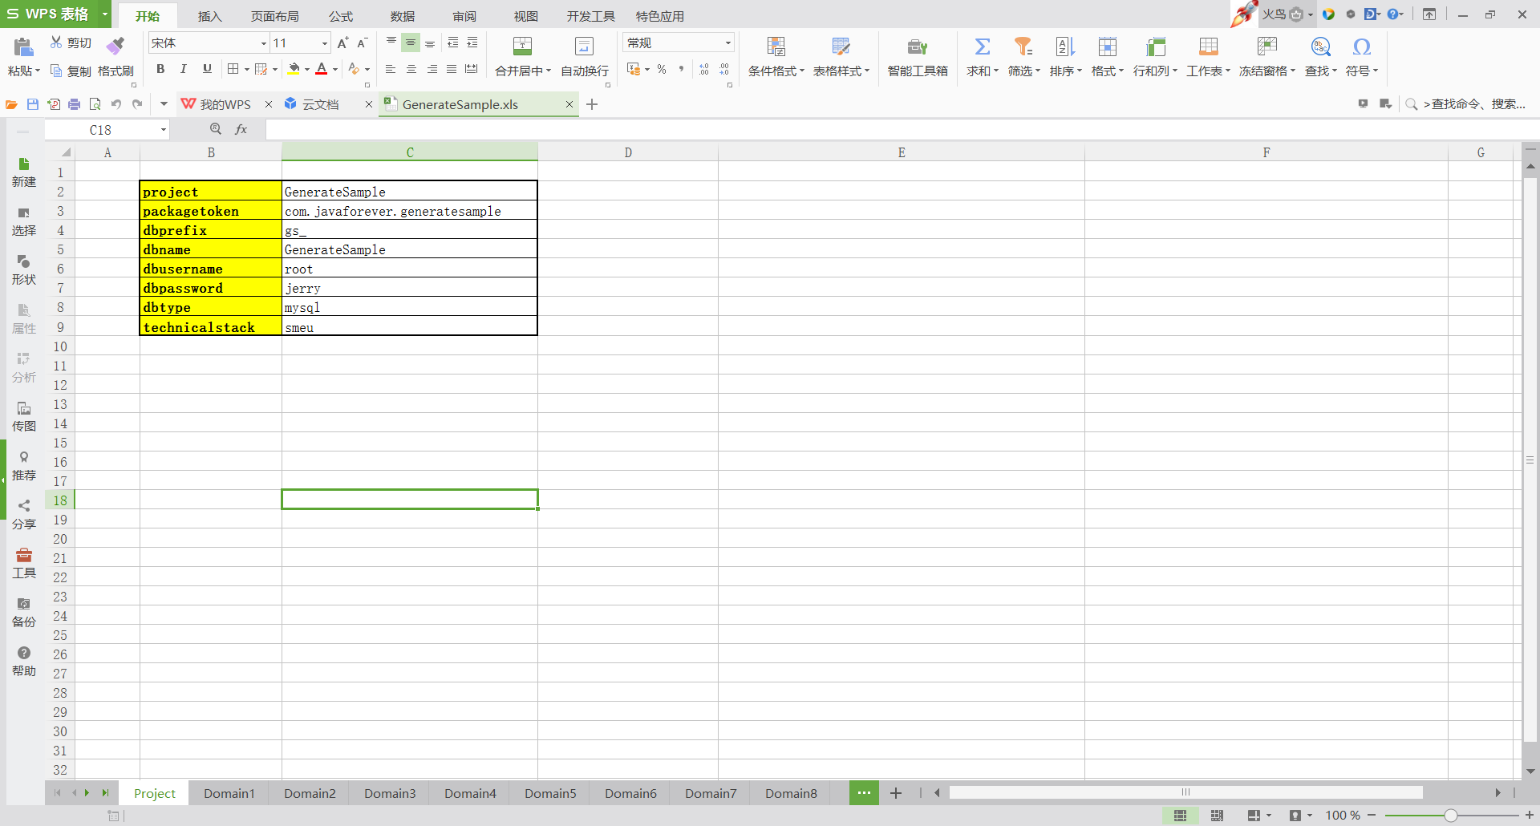Expand the quick access toolbar arrow
The image size is (1540, 826).
[x=164, y=104]
